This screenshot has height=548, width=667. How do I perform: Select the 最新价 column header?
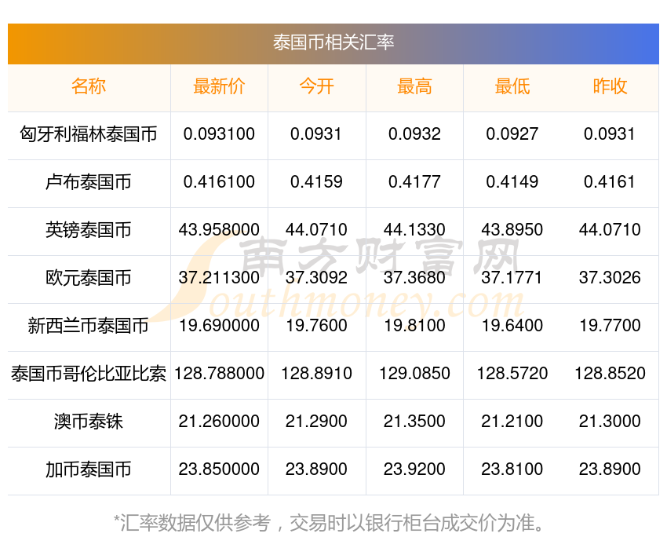click(219, 87)
